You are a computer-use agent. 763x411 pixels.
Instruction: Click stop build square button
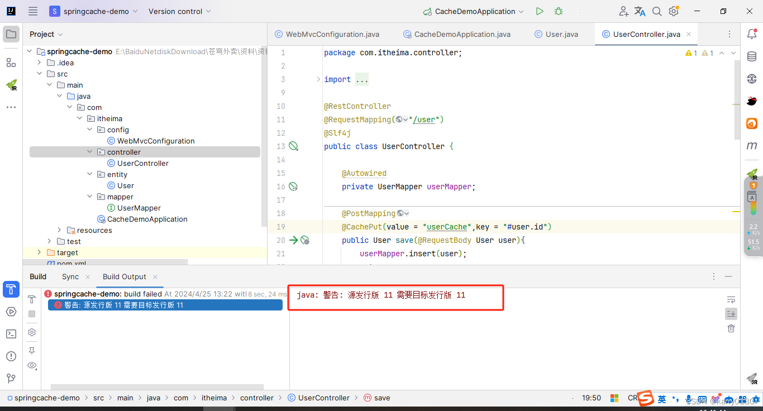click(32, 314)
